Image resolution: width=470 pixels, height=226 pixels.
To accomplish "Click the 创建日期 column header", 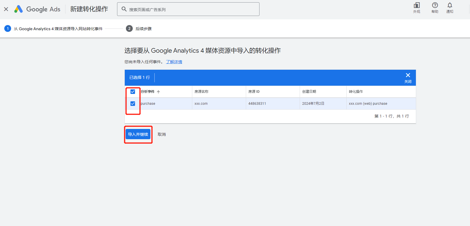I will 309,92.
